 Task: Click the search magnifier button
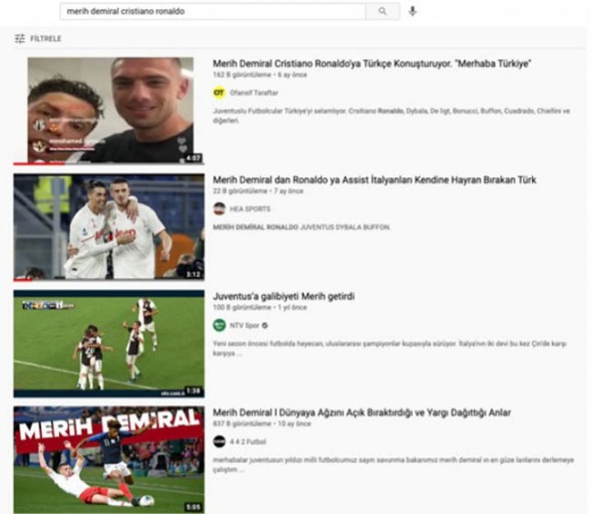383,11
